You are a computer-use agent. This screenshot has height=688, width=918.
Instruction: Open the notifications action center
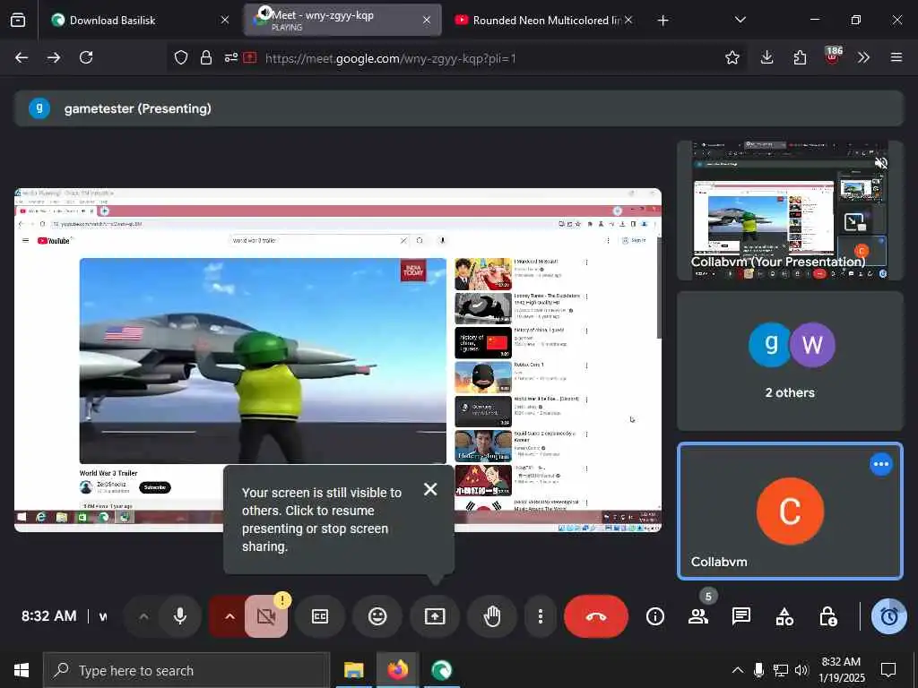(x=888, y=670)
